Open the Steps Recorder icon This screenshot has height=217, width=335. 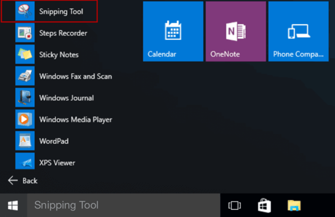click(24, 33)
